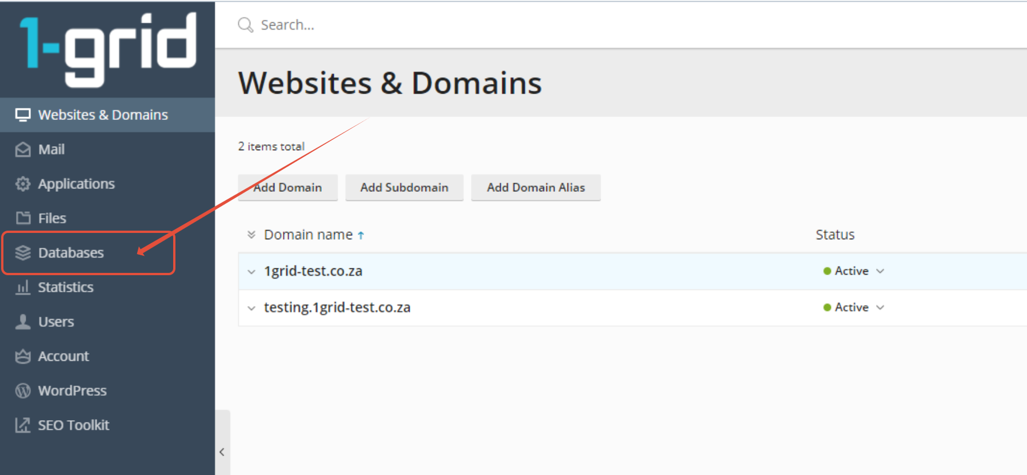Click the WordPress logo icon
The image size is (1027, 475).
[23, 391]
